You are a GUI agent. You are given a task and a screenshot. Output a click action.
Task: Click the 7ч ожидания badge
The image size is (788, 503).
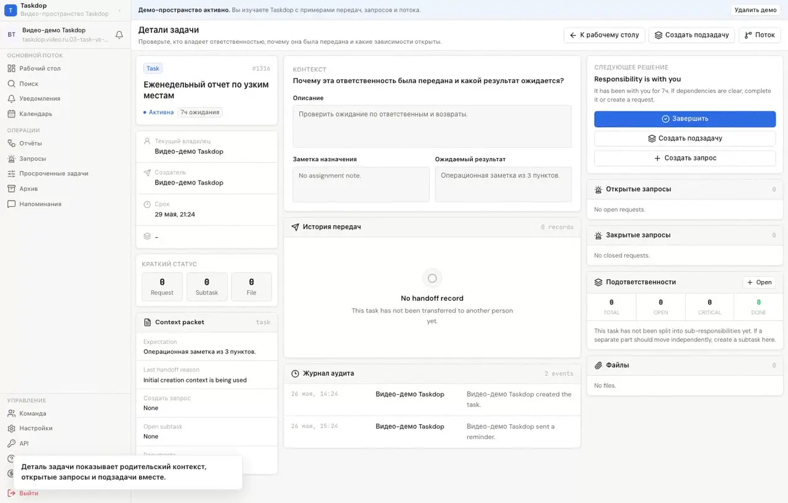click(x=200, y=113)
